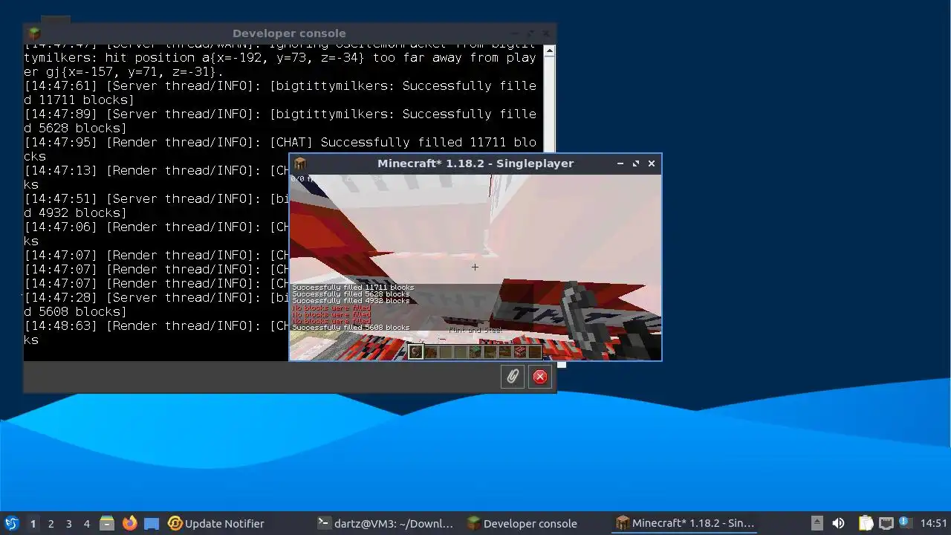
Task: Open the volume control in system tray
Action: 838,523
